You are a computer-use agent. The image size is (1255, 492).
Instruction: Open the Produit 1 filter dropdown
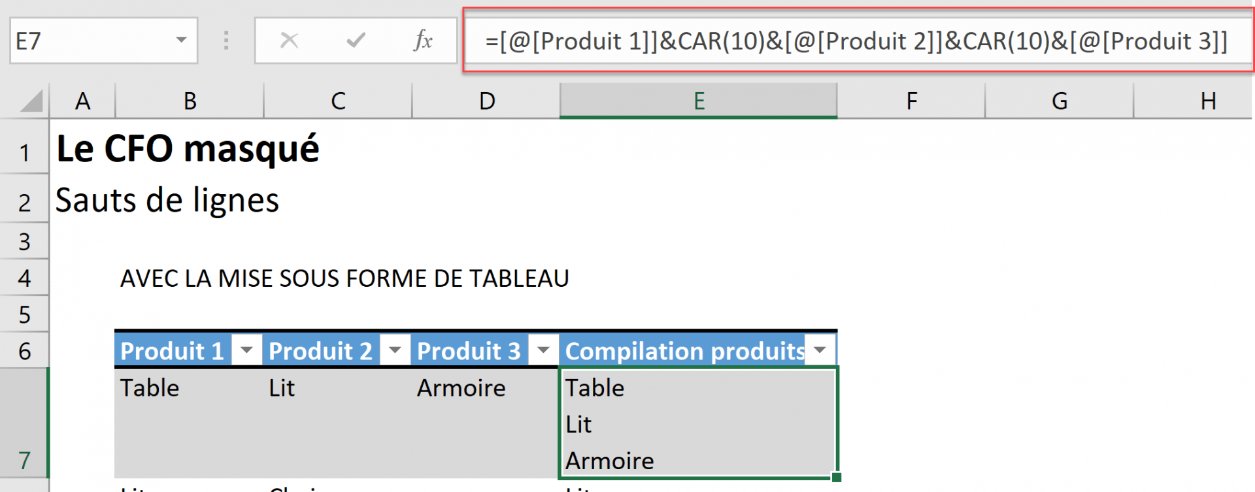(x=246, y=350)
